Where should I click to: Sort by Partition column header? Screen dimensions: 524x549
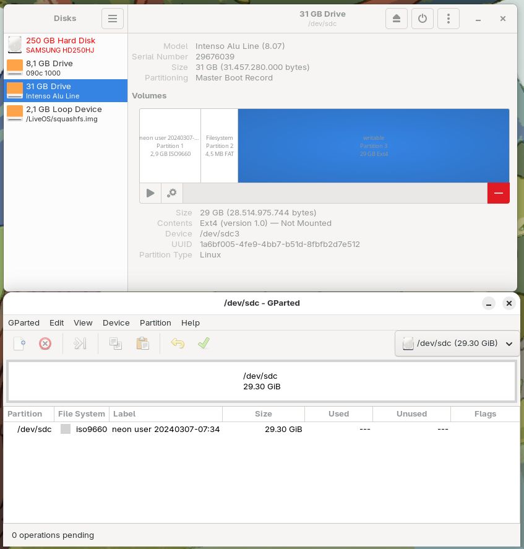click(28, 414)
